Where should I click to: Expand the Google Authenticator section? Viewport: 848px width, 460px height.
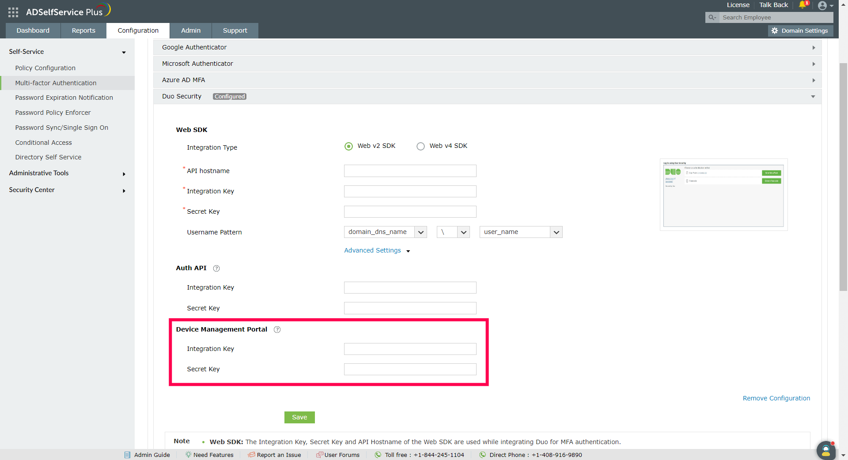pos(487,47)
